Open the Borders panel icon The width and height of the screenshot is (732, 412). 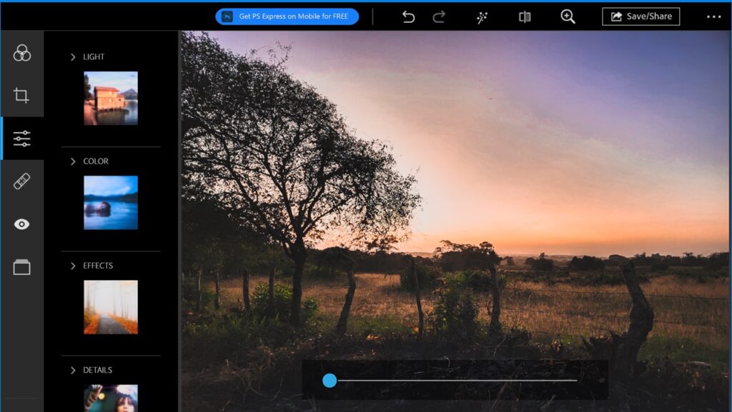pyautogui.click(x=22, y=267)
